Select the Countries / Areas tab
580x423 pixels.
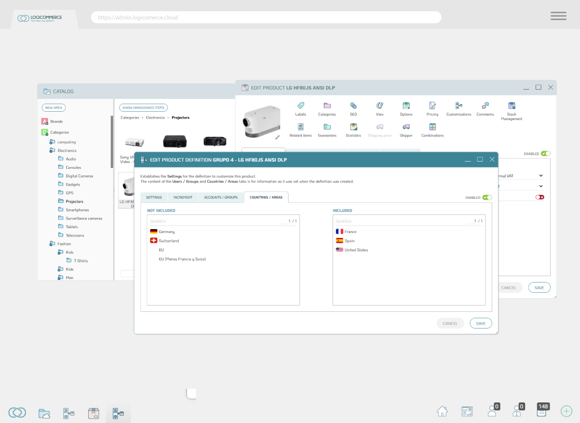pos(266,197)
